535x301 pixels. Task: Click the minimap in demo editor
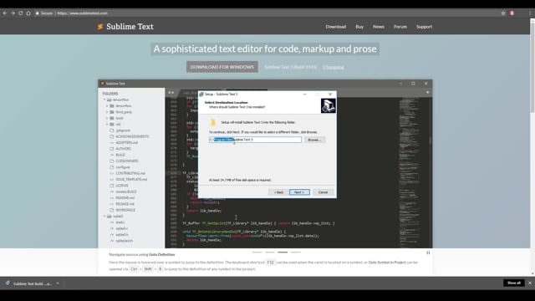click(x=410, y=172)
